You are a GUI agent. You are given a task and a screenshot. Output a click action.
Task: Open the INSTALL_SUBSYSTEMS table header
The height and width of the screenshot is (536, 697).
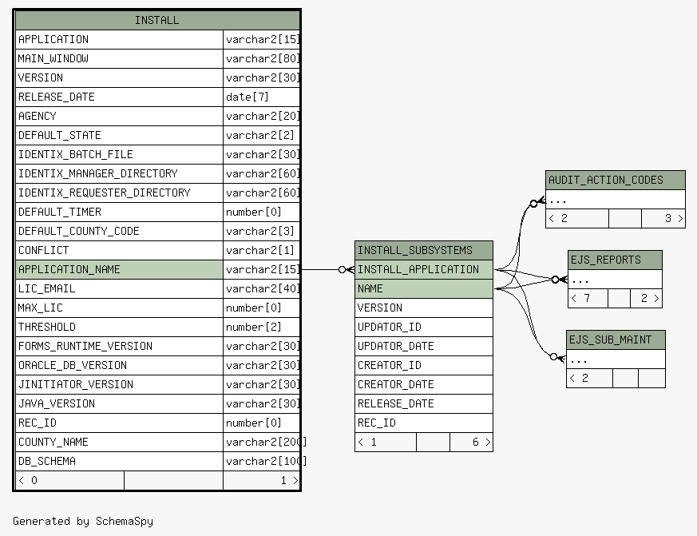pyautogui.click(x=423, y=250)
